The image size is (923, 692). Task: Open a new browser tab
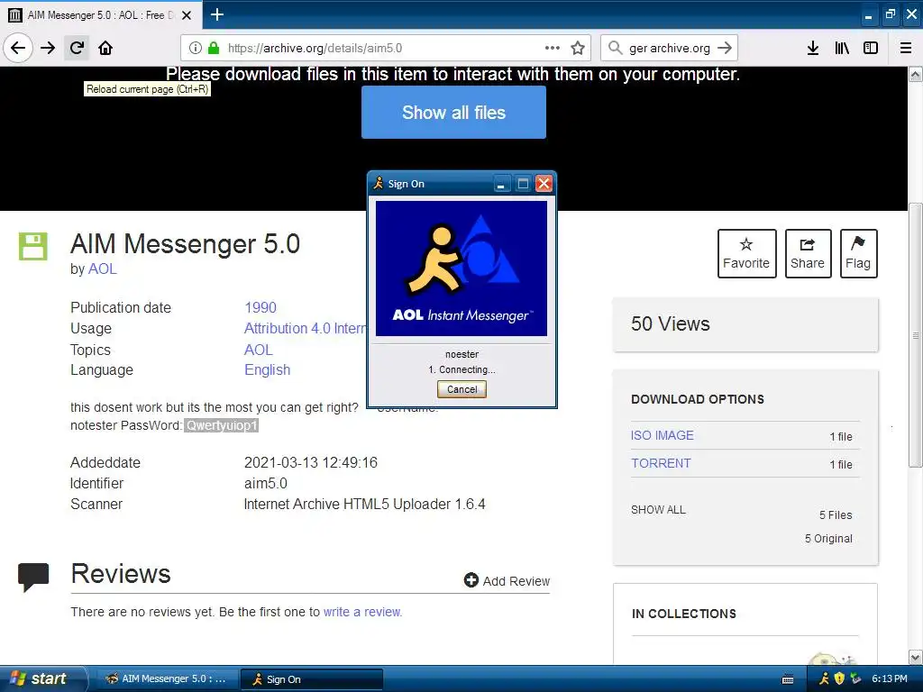(217, 14)
